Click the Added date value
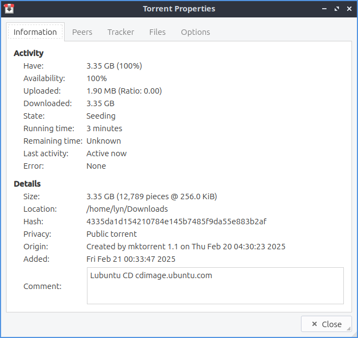The width and height of the screenshot is (358, 338). point(131,259)
